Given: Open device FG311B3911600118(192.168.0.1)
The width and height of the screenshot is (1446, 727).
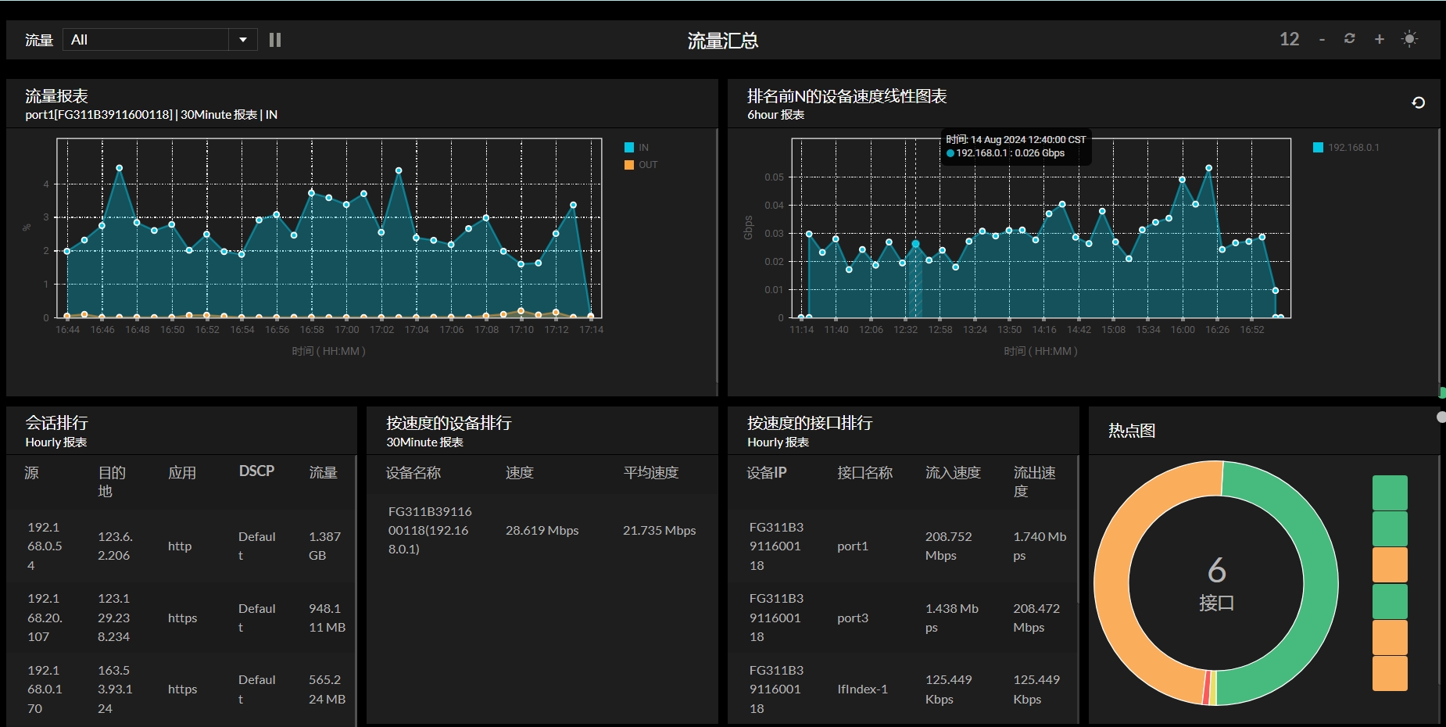Looking at the screenshot, I should 430,530.
